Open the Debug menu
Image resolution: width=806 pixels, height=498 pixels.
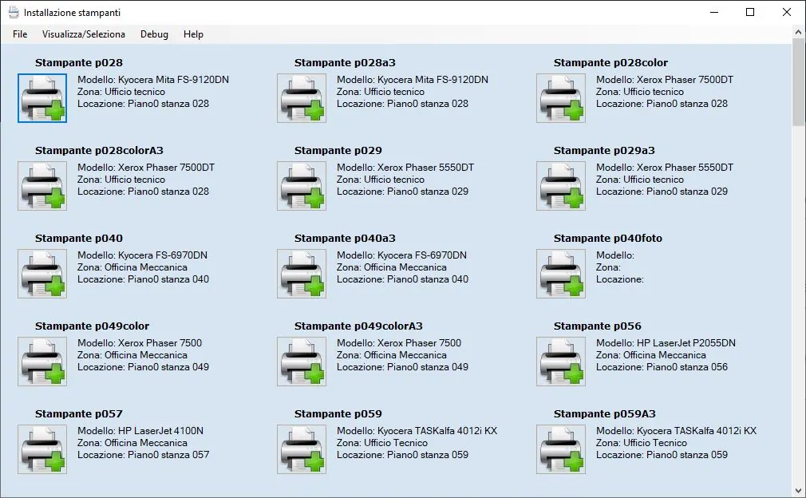tap(154, 34)
